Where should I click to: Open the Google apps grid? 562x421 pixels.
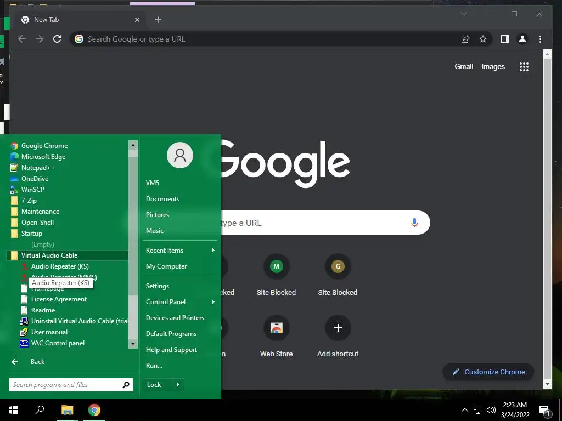[524, 66]
